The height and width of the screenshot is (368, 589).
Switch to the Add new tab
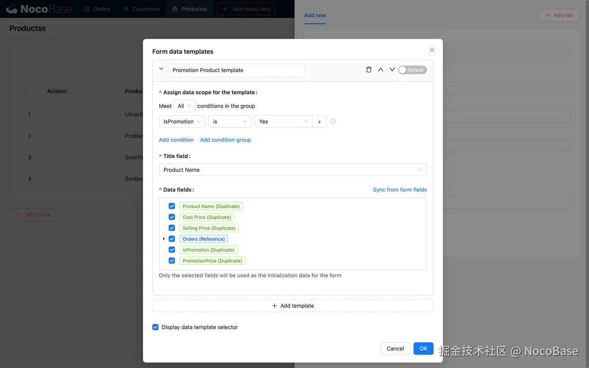point(315,15)
